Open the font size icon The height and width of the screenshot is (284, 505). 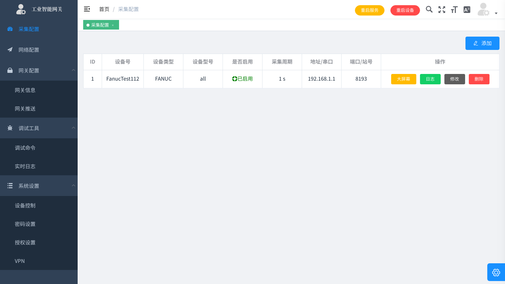pos(454,10)
